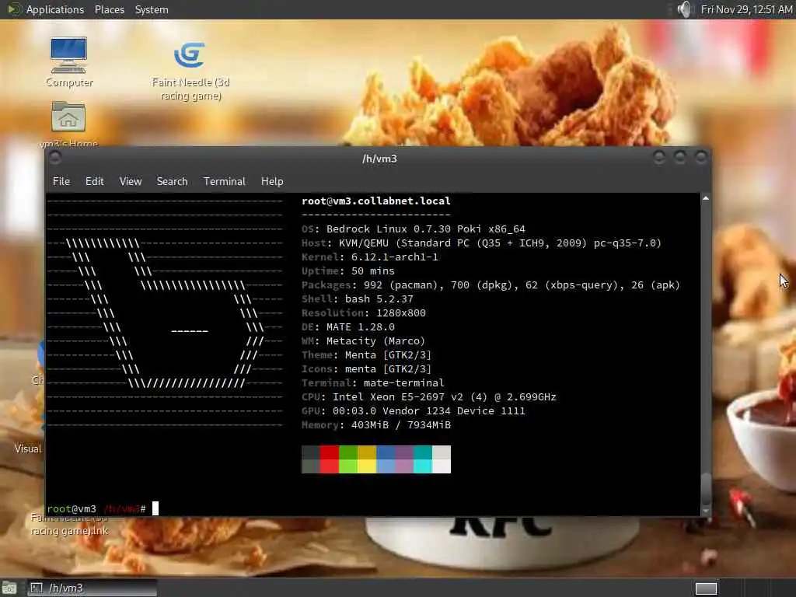Open the Applications menu
Screen dimensions: 796x597
55,9
